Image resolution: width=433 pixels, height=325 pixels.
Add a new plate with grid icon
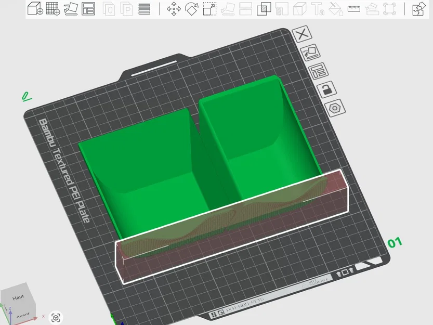53,8
